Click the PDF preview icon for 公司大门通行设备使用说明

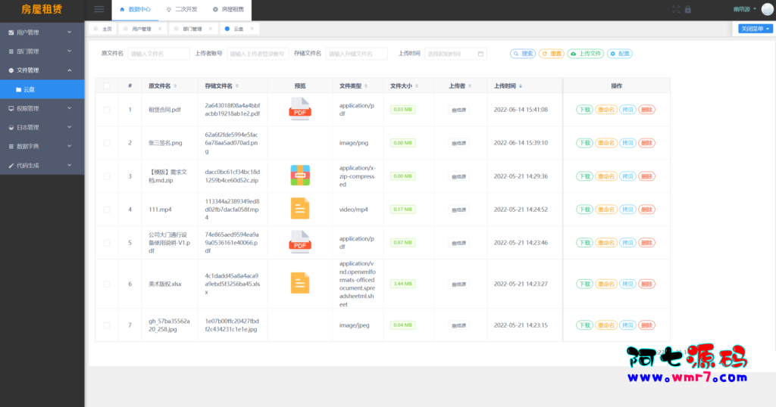300,242
